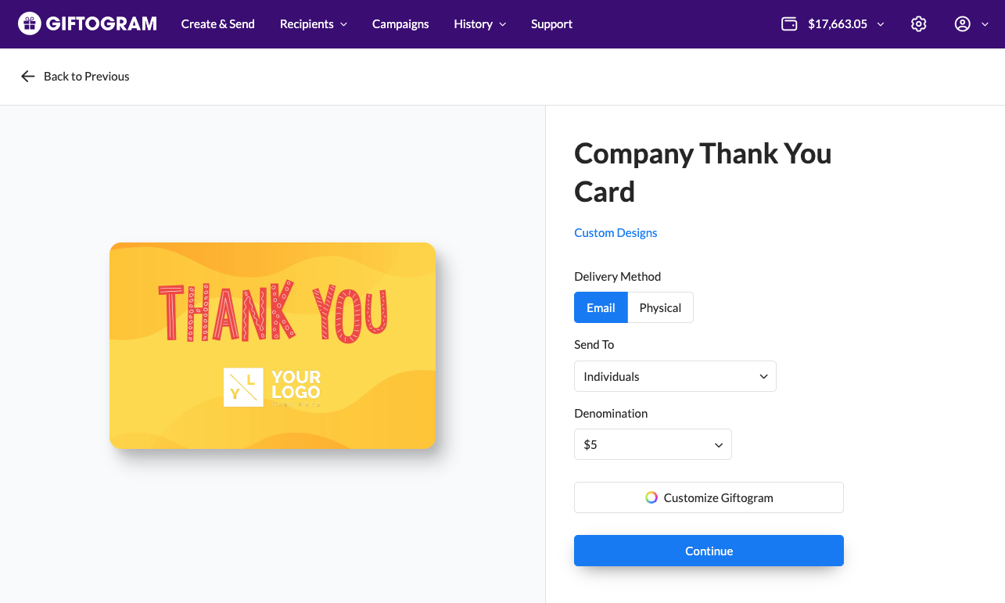Open the user account profile icon
This screenshot has height=603, width=1005.
(963, 24)
